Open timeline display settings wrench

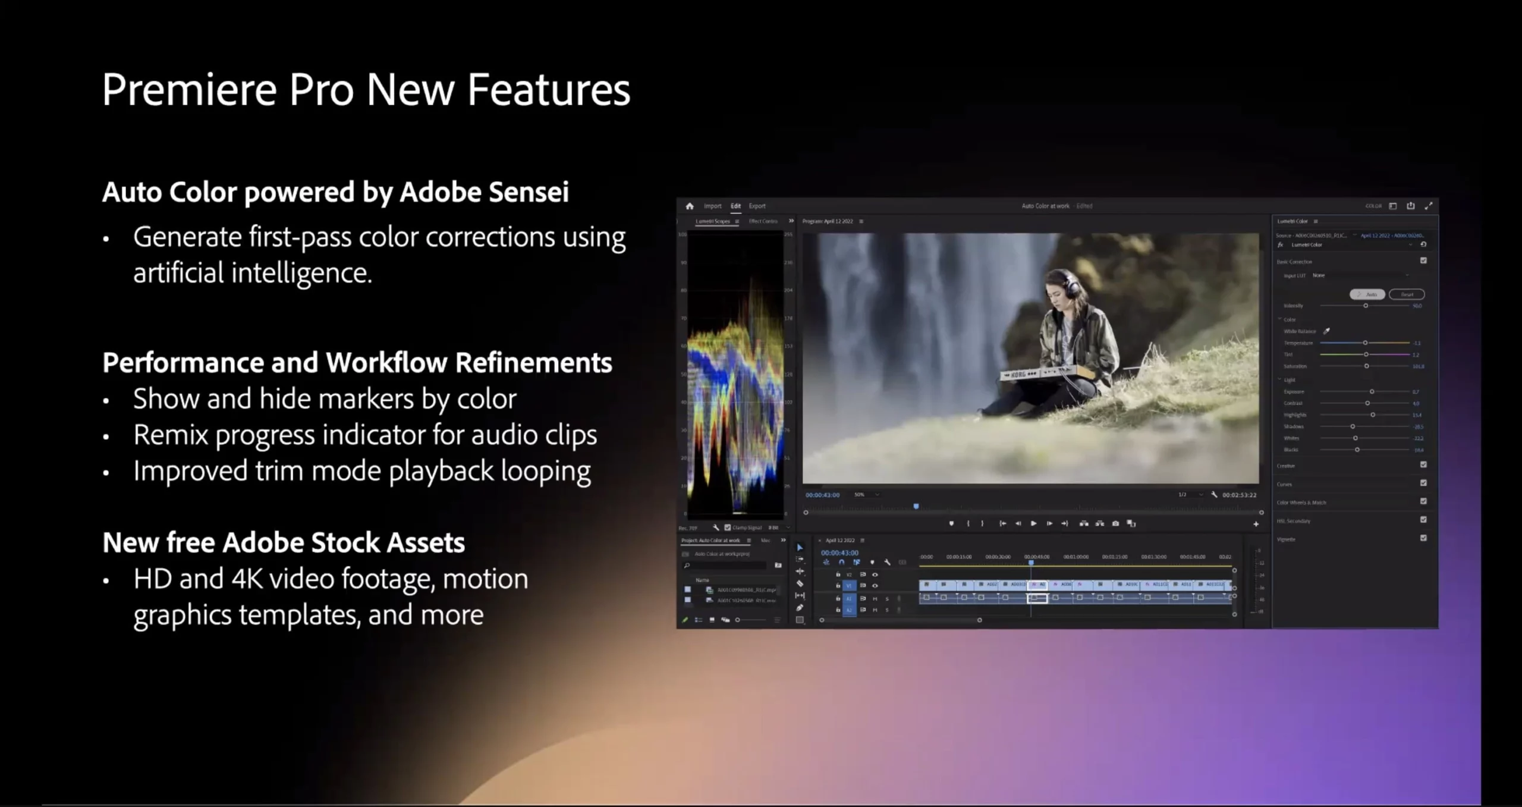(887, 562)
